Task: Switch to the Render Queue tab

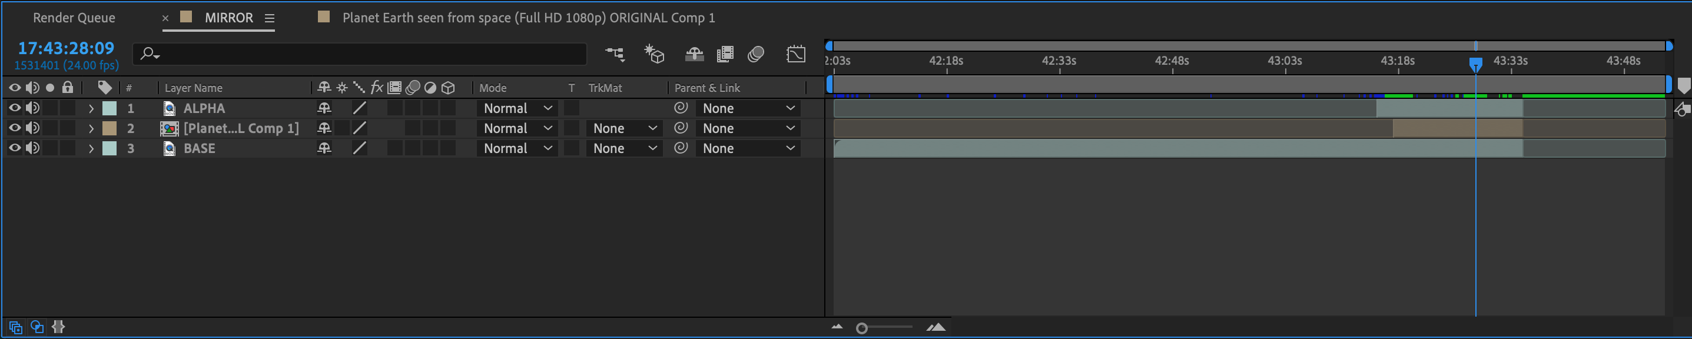Action: pyautogui.click(x=74, y=18)
